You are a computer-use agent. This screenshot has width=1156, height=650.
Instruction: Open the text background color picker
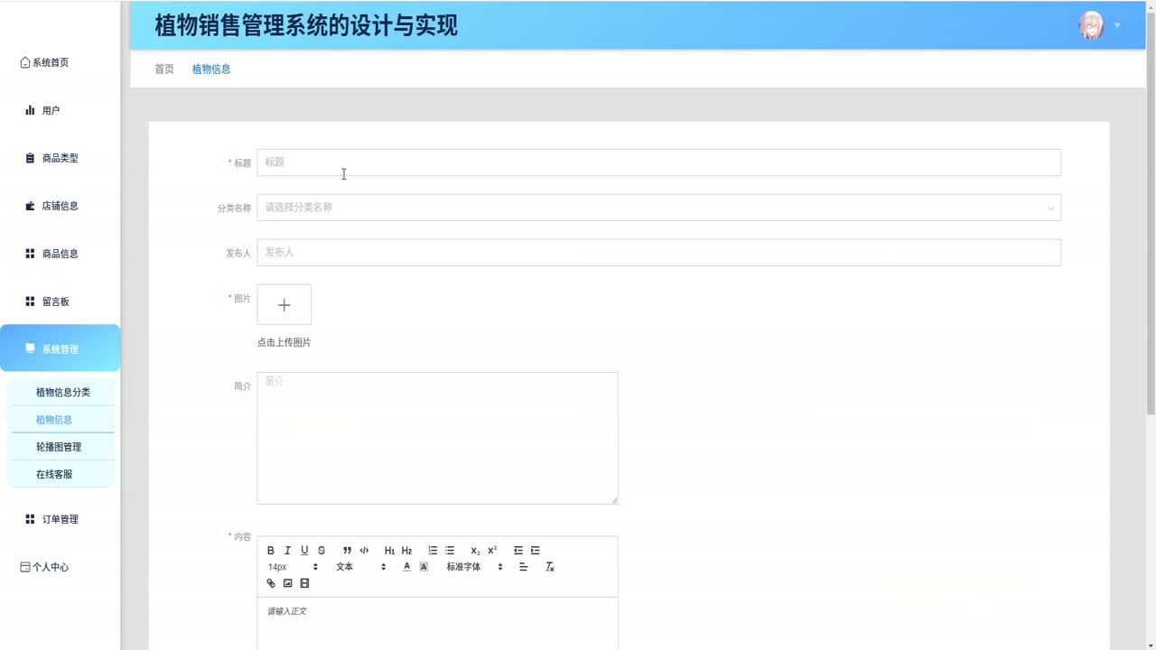pyautogui.click(x=424, y=567)
